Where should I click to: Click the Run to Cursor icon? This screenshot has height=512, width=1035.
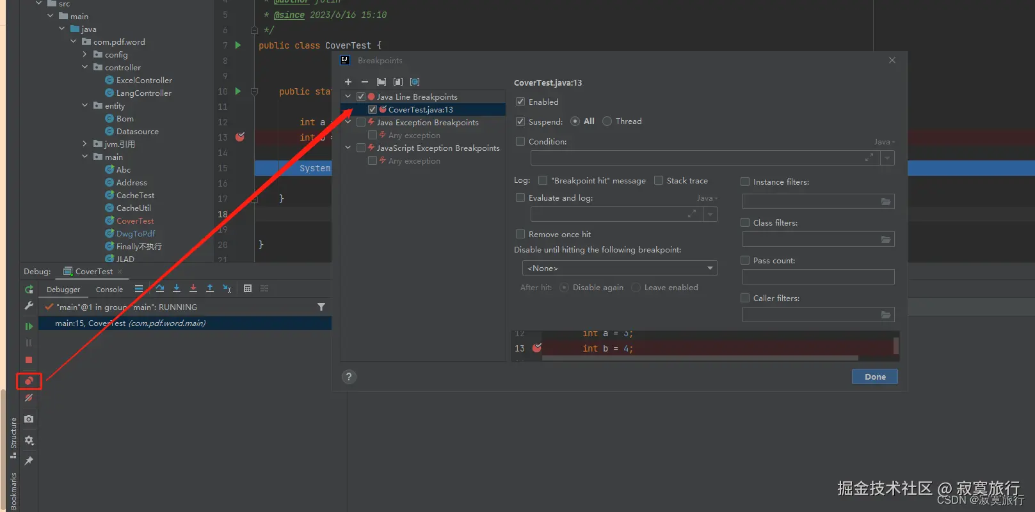[x=227, y=289]
